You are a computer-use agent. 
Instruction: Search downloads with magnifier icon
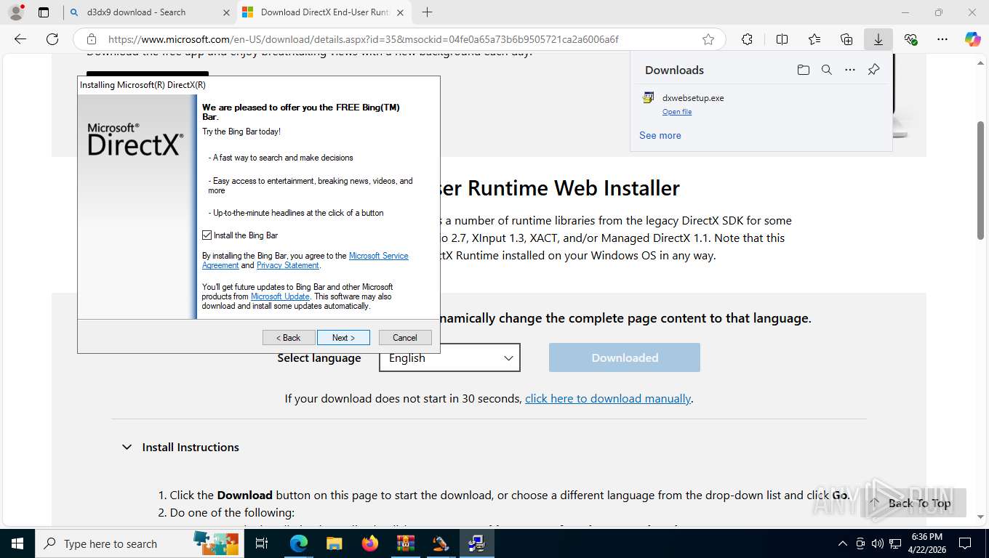pyautogui.click(x=826, y=70)
